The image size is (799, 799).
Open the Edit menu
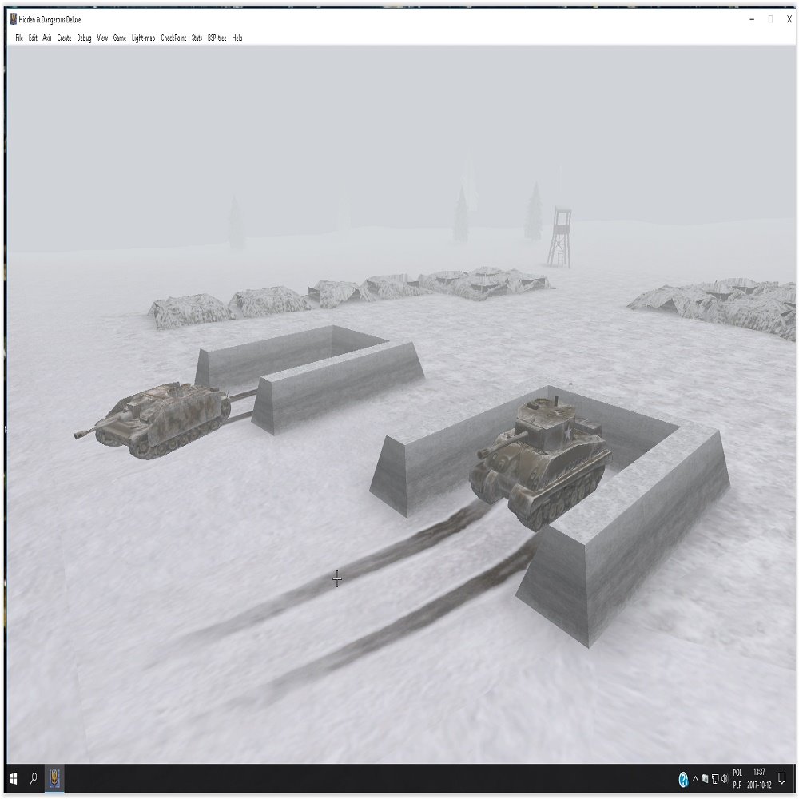coord(33,38)
